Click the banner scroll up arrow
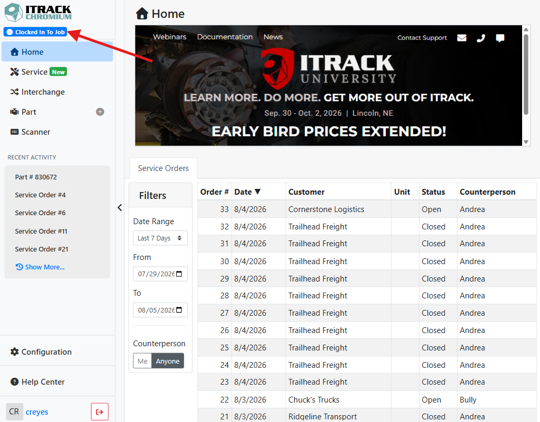The height and width of the screenshot is (422, 540). (x=526, y=29)
